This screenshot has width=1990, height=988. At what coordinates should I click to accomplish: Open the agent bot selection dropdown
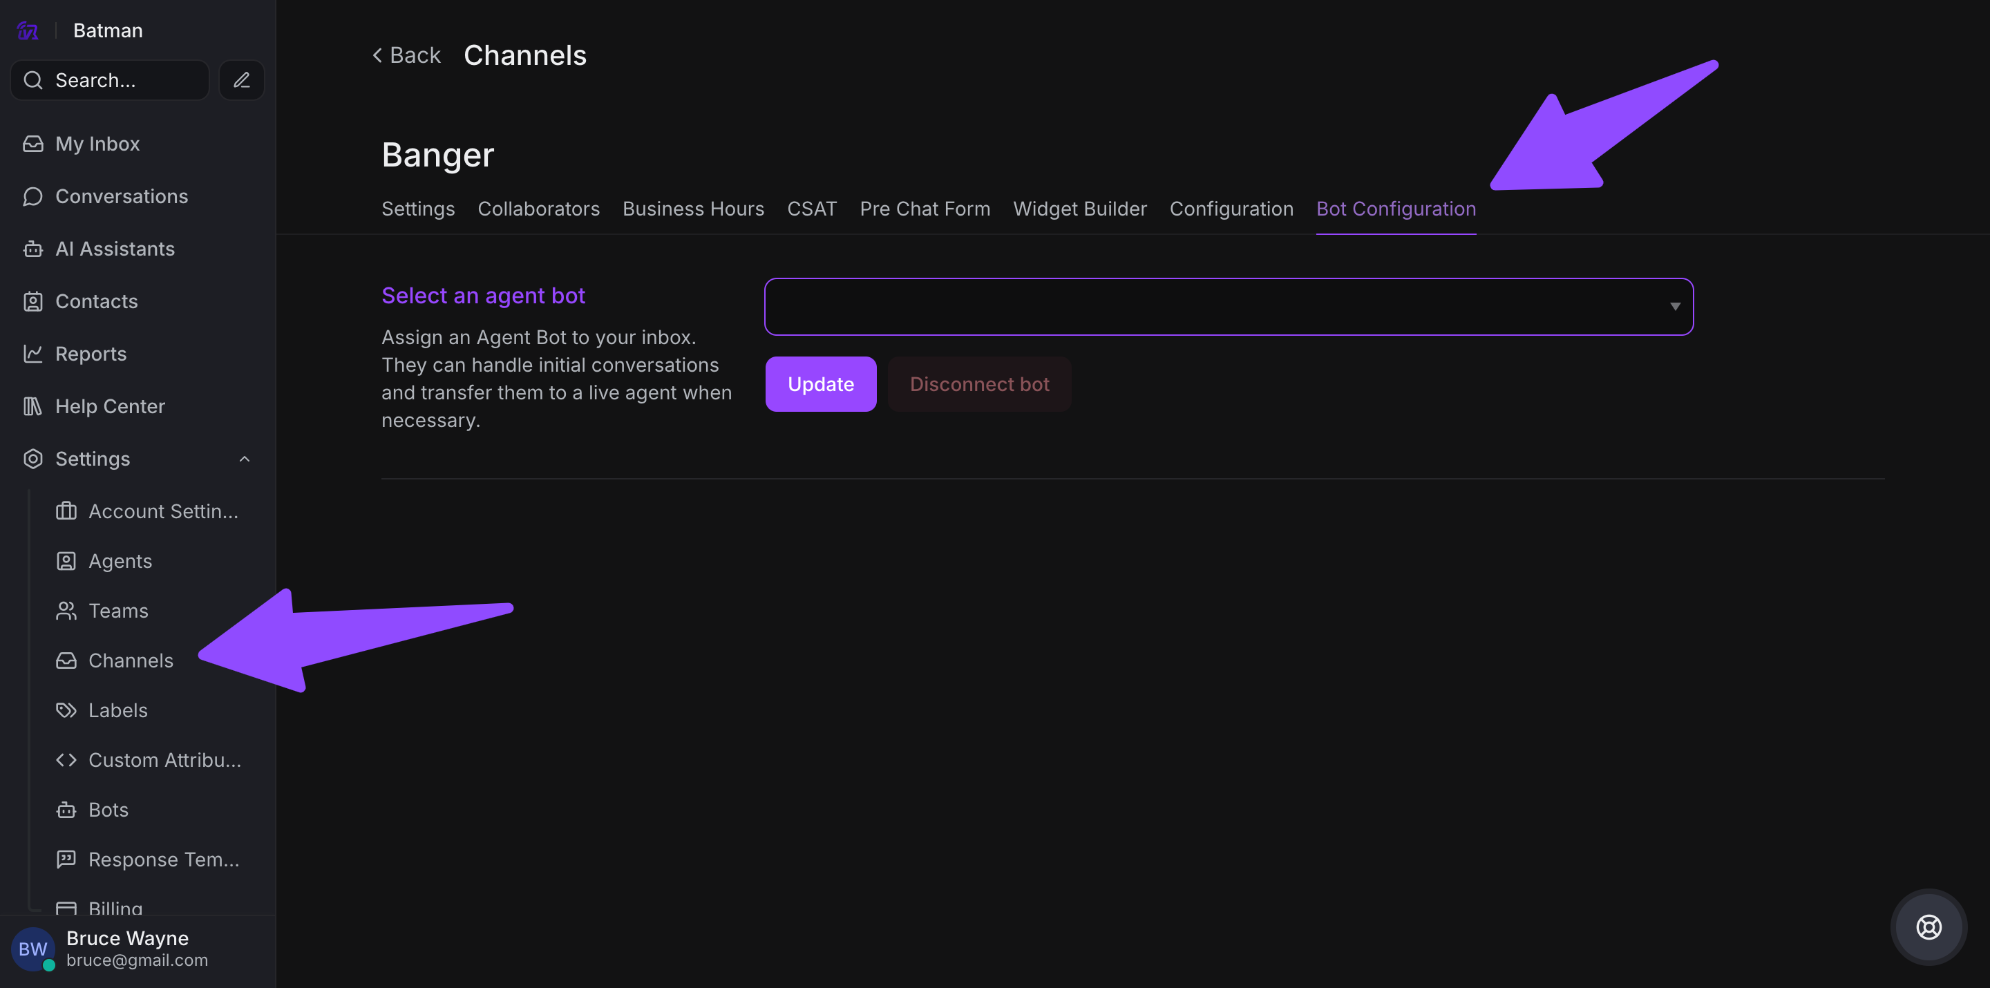(x=1229, y=307)
